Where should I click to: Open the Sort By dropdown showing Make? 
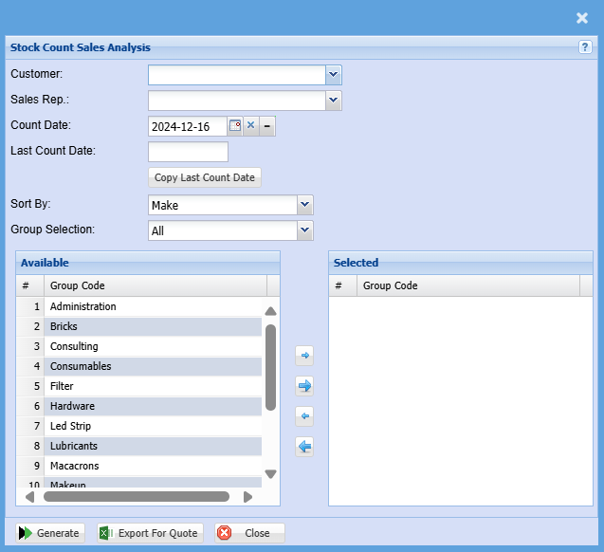tap(304, 205)
